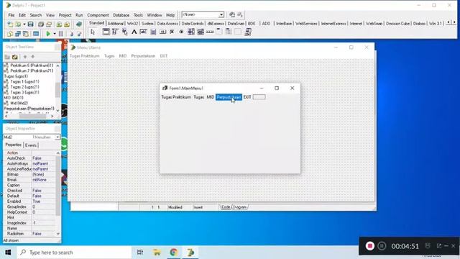
Task: Select Tugas Praktikum in menu designer
Action: [176, 97]
